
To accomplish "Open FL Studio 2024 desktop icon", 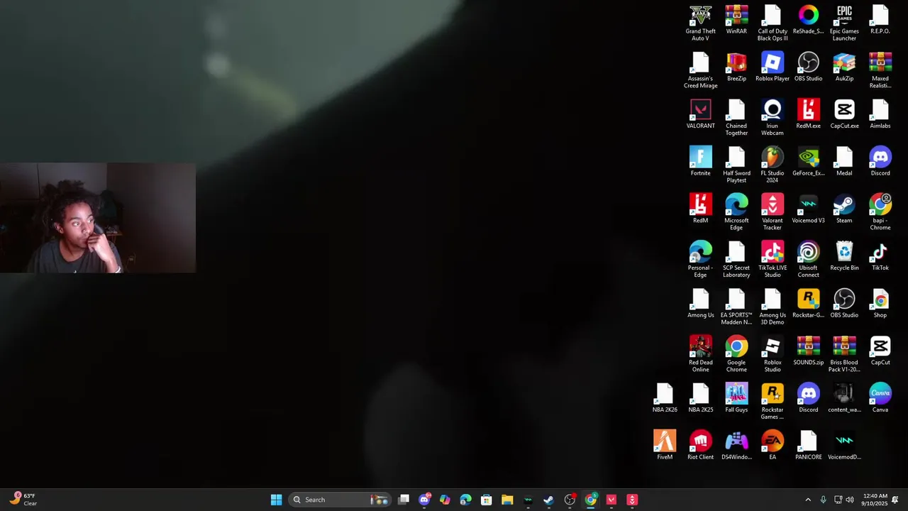I will tap(773, 165).
